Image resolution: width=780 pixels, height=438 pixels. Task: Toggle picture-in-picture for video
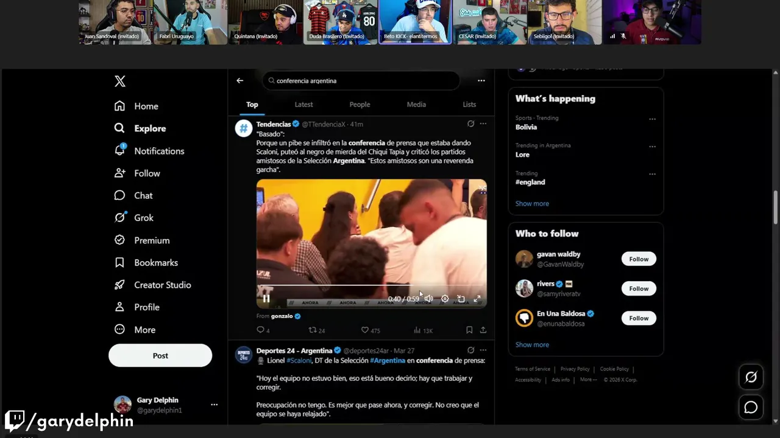(x=461, y=299)
